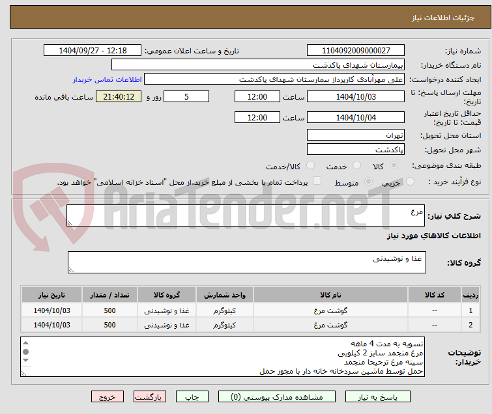
Task: Click scrollbar thumb in توضیحات خریدار box
Action: (25, 352)
